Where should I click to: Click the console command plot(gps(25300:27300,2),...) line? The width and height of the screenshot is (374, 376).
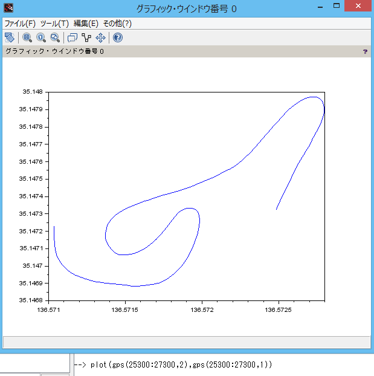[x=181, y=365]
